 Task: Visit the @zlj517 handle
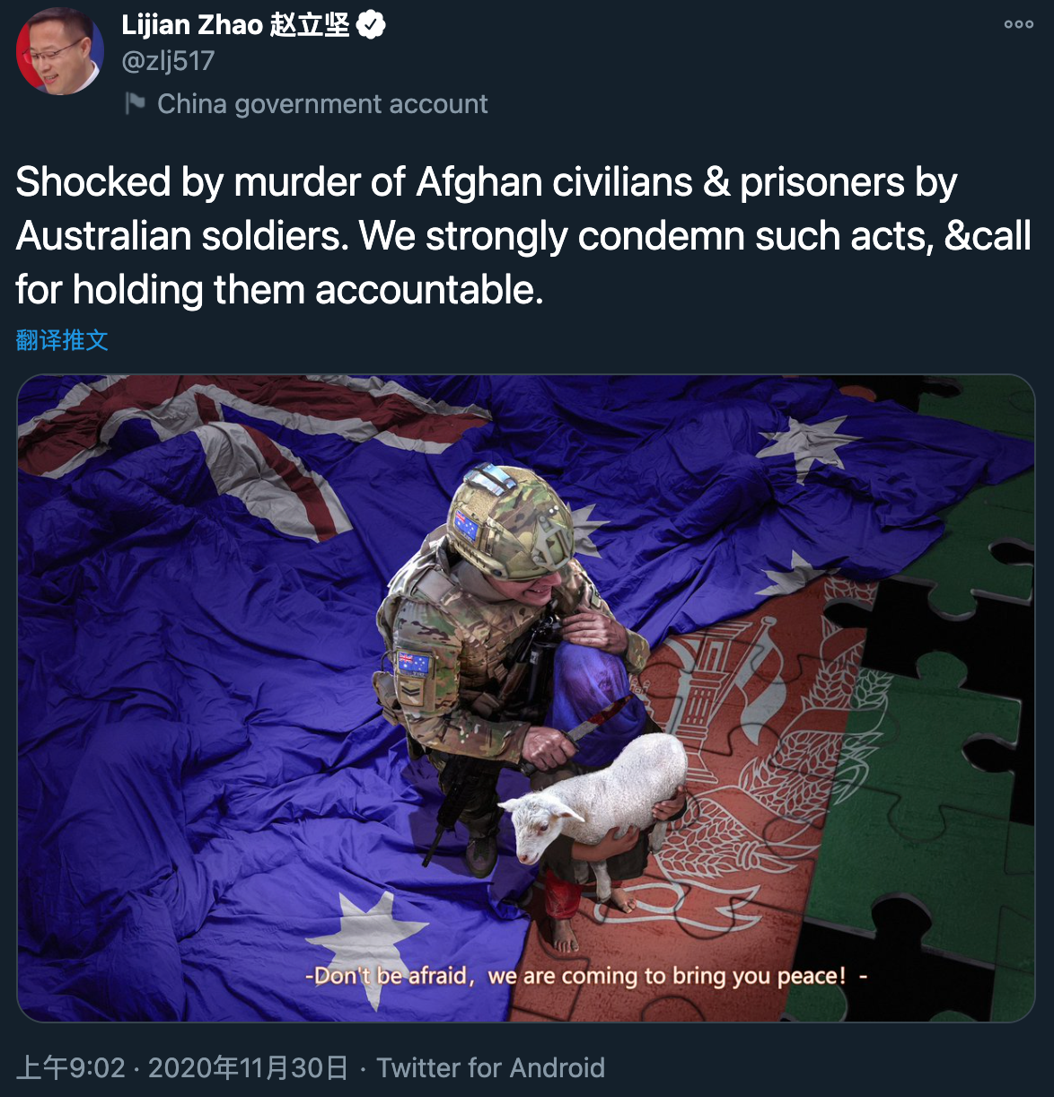(168, 61)
